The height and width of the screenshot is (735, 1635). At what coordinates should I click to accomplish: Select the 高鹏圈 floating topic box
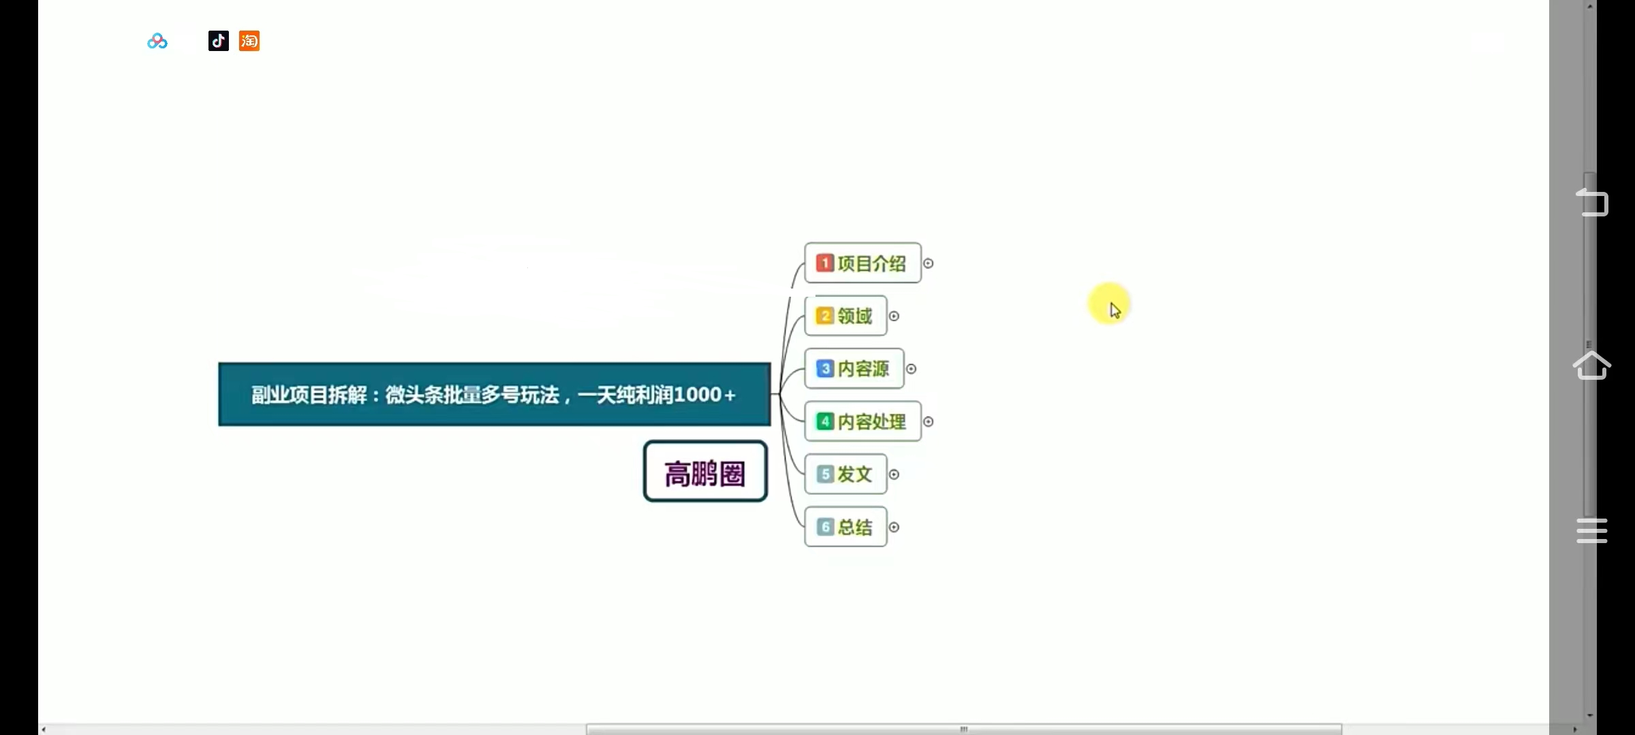click(705, 472)
